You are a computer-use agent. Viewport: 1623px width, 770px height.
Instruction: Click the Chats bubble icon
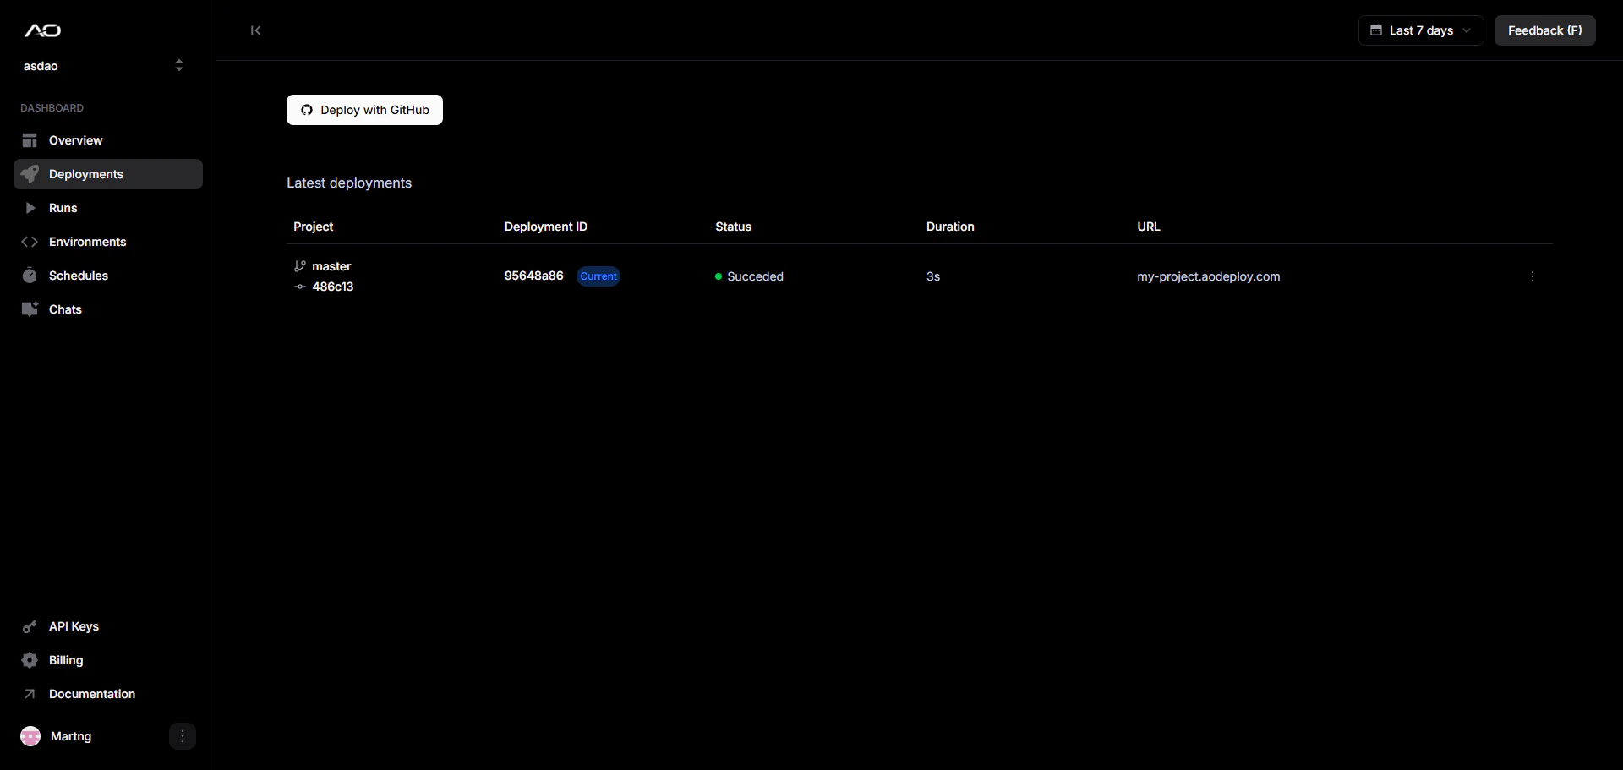pyautogui.click(x=30, y=309)
